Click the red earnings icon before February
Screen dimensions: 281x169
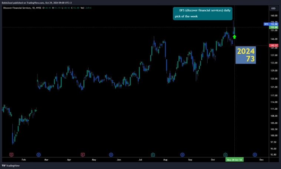[x=11, y=154]
